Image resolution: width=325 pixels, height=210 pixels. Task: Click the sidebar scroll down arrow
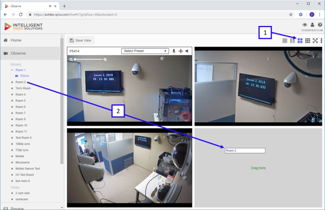[x=62, y=207]
